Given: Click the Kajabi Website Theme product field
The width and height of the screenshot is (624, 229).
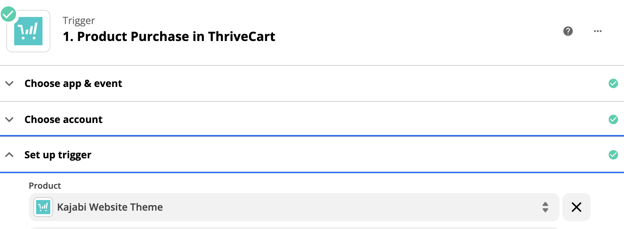Looking at the screenshot, I should click(283, 207).
